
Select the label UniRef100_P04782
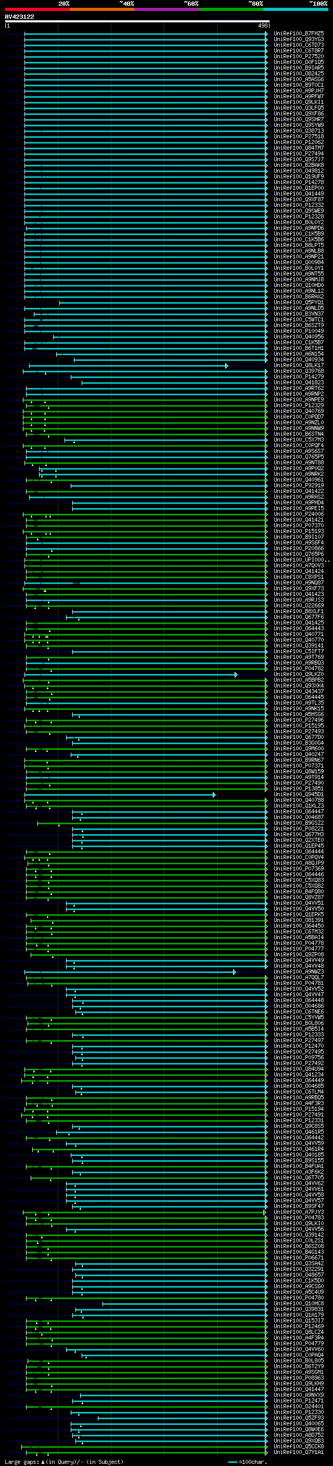(x=299, y=668)
